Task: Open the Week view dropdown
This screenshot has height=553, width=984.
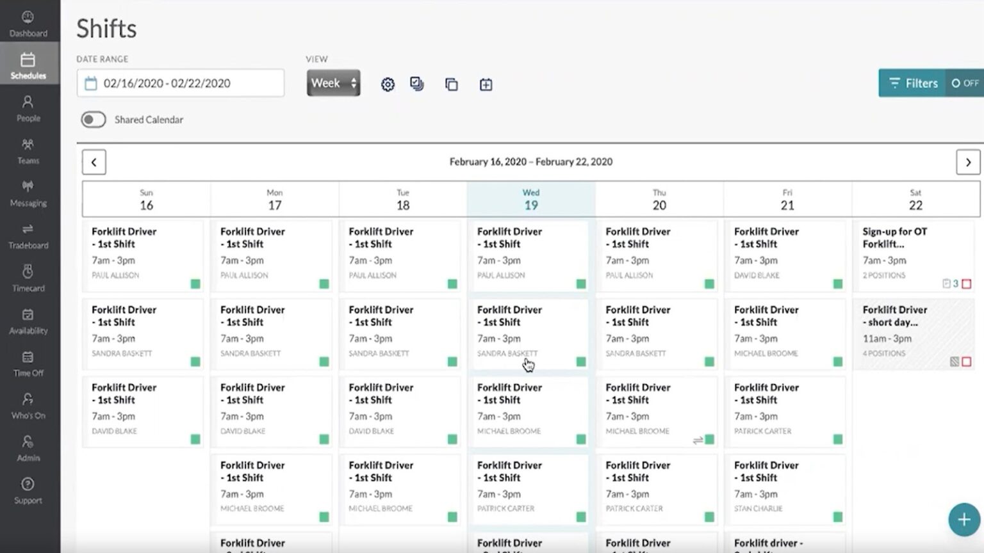Action: point(333,83)
